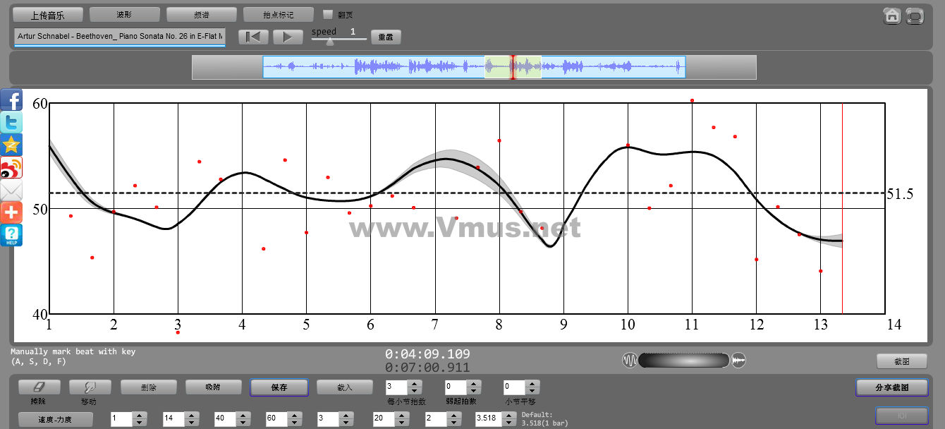Click the home icon at top right
Screen dimensions: 945x429
tap(892, 16)
